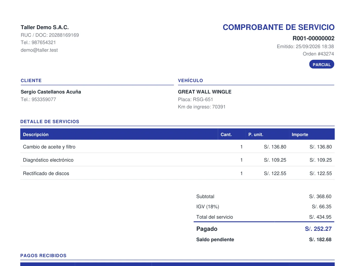Click Importe amount for Rectificado de discos
355x266 pixels.
pyautogui.click(x=321, y=173)
